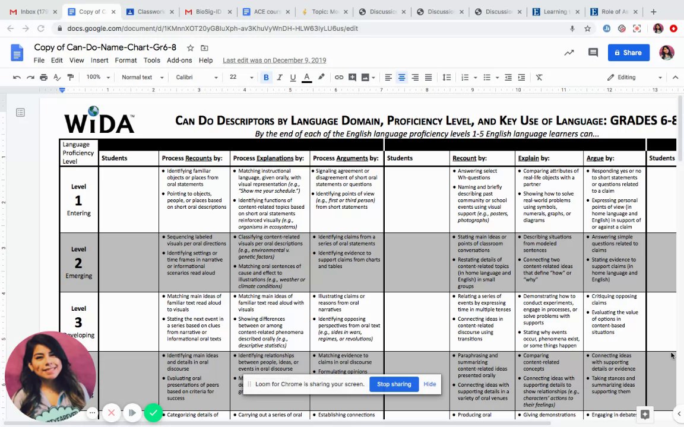684x427 pixels.
Task: Click Increase indent icon
Action: click(x=522, y=77)
